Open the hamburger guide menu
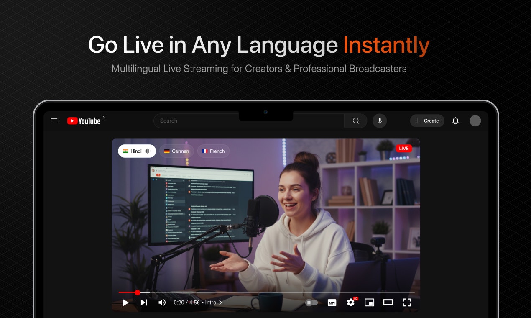Screen dimensions: 531x318 tap(54, 121)
